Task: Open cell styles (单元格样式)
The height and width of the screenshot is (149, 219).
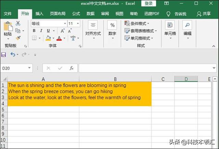Action: coord(139,38)
